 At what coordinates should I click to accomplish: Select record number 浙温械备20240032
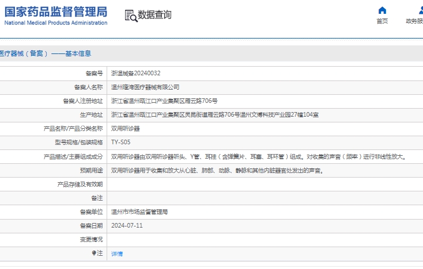coord(135,73)
